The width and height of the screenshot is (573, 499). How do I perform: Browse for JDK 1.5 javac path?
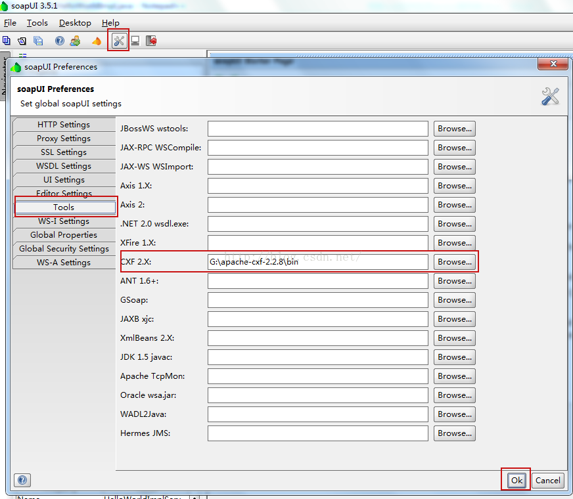455,357
